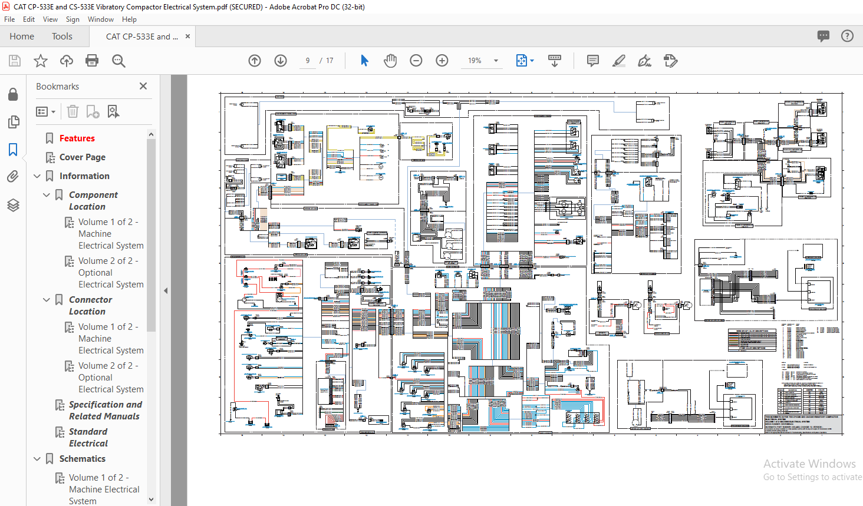The width and height of the screenshot is (863, 506).
Task: Activate the selection arrow tool
Action: coord(364,61)
